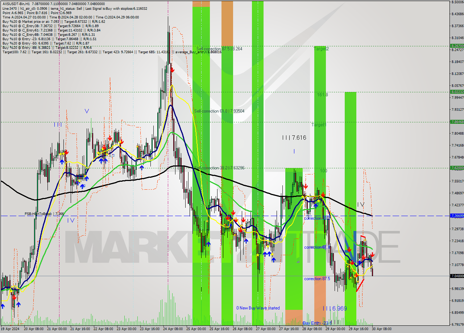Click the '29 Apr 00:00' time axis label

click(335, 329)
